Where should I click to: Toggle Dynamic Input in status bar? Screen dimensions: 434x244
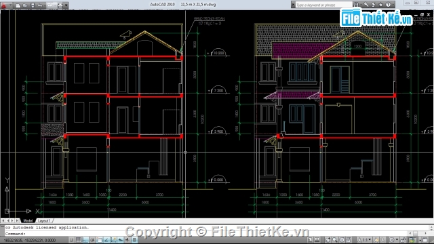click(x=121, y=240)
